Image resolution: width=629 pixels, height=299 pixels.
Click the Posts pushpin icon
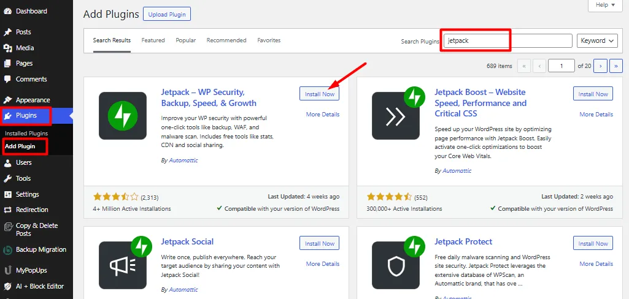7,32
